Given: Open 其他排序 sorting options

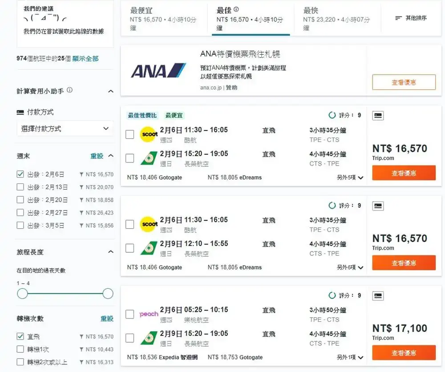Looking at the screenshot, I should point(411,18).
